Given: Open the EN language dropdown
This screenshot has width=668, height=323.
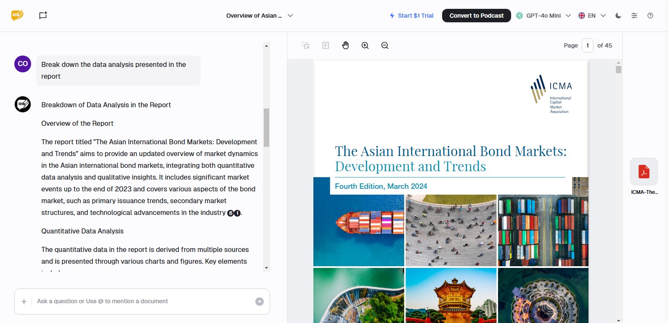Looking at the screenshot, I should 592,16.
